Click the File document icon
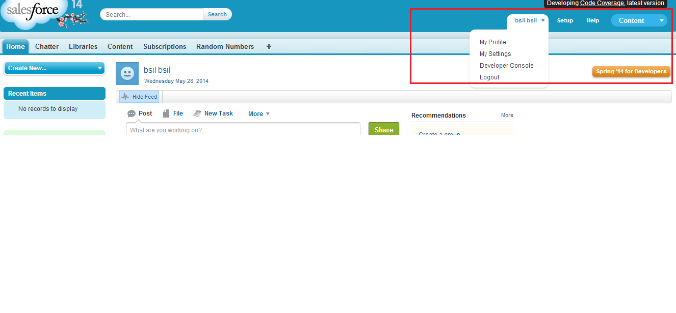Viewport: 676px width, 313px height. point(166,113)
